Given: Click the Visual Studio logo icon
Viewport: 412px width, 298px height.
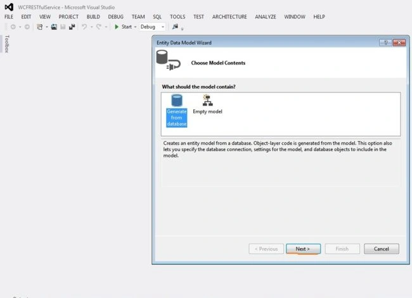Looking at the screenshot, I should click(x=9, y=7).
